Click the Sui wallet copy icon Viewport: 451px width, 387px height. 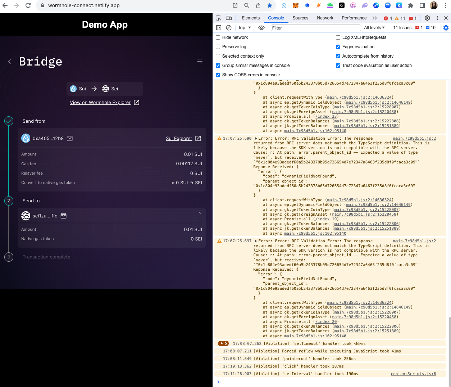(x=70, y=138)
